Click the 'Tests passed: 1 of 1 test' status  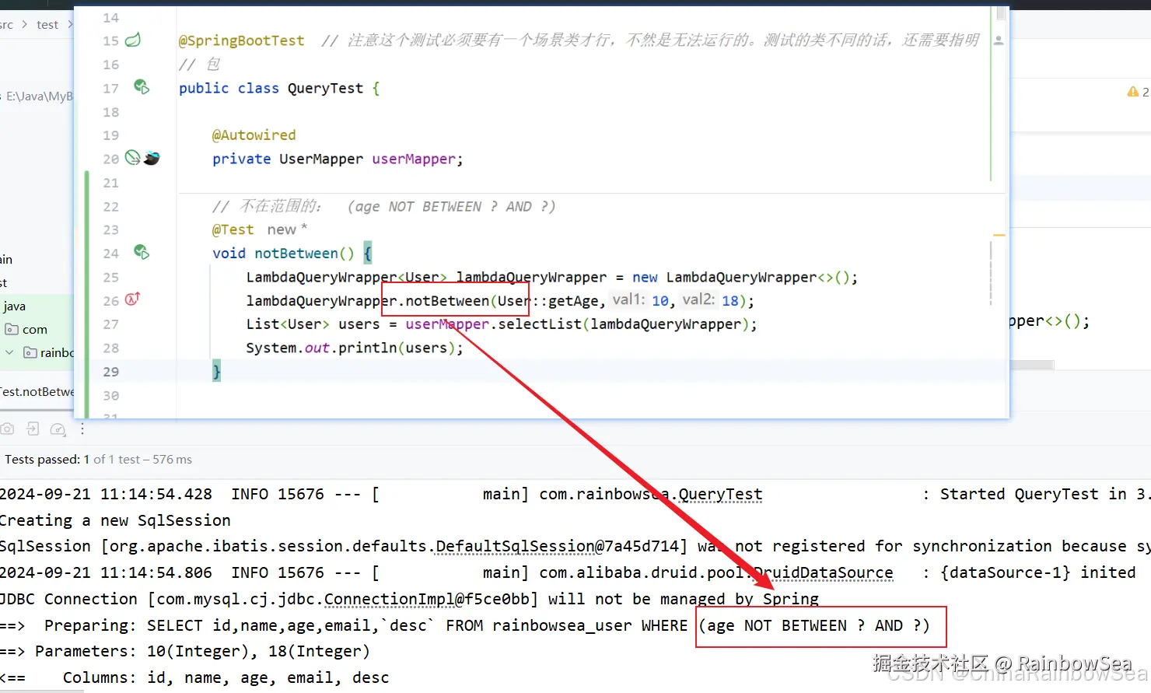[x=98, y=460]
